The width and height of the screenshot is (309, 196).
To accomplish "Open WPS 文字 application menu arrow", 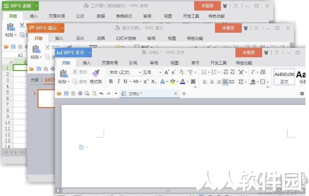I will pos(89,53).
